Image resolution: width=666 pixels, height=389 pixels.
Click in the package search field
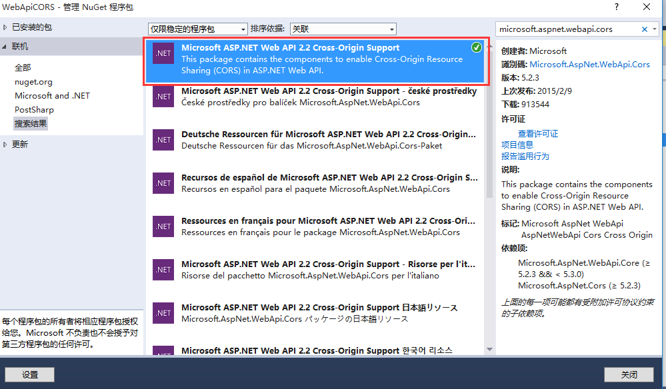(568, 29)
